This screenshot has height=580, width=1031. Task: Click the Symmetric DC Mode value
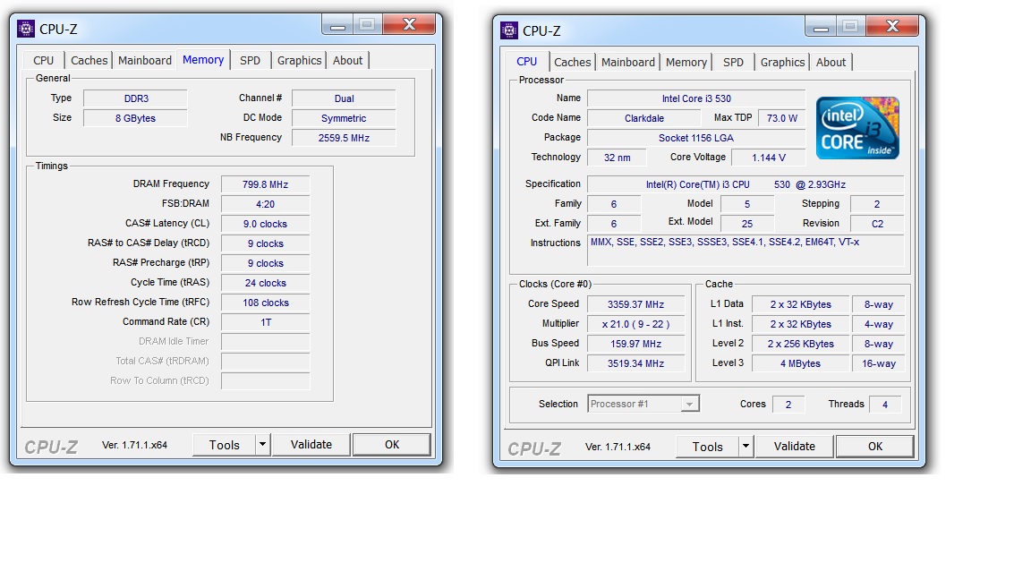344,118
